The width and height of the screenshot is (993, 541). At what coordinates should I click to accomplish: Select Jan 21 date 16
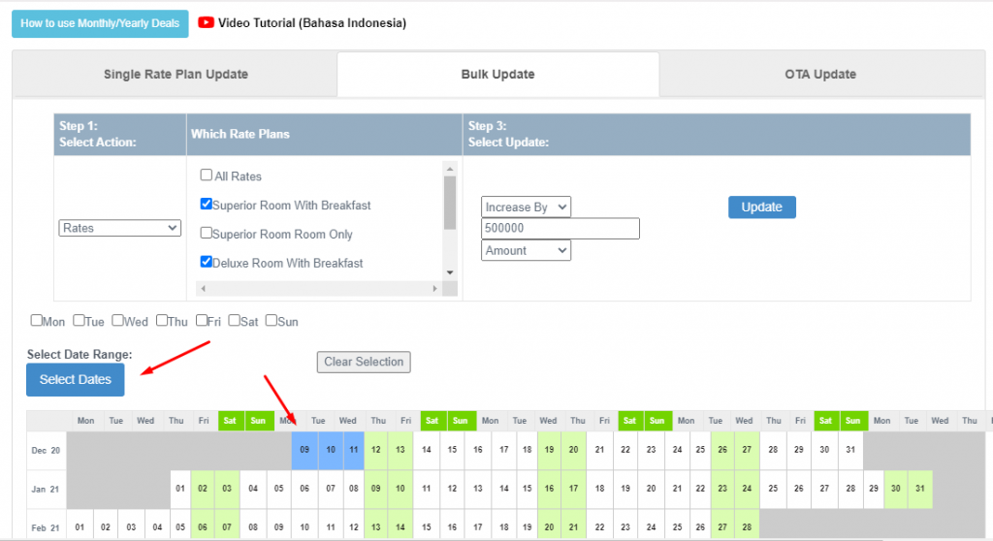coord(549,489)
